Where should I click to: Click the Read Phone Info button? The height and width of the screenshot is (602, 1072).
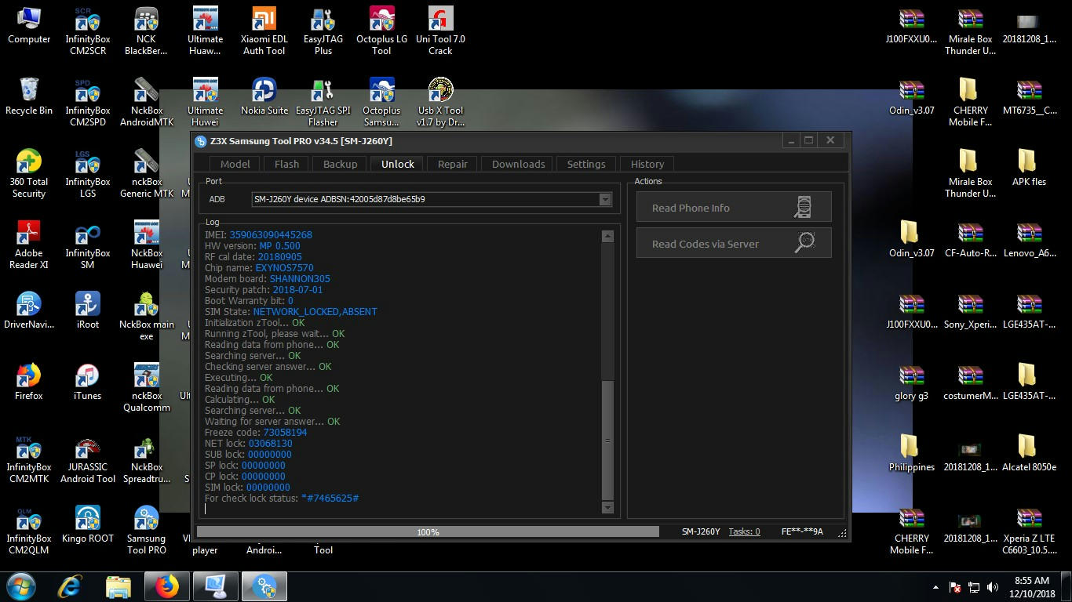point(733,208)
